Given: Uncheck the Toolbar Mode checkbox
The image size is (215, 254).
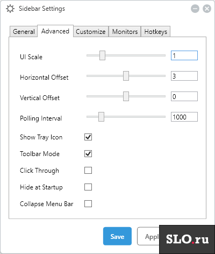Looking at the screenshot, I should 88,154.
